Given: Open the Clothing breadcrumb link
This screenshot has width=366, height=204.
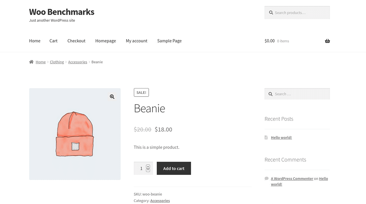Looking at the screenshot, I should point(57,62).
